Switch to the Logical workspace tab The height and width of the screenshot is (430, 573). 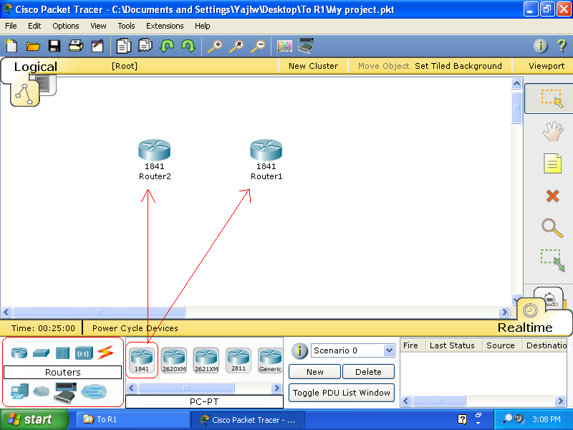click(x=35, y=67)
